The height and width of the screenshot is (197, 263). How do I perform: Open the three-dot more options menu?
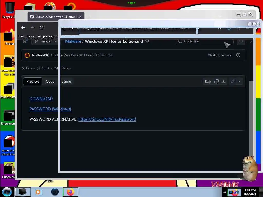pyautogui.click(x=241, y=41)
